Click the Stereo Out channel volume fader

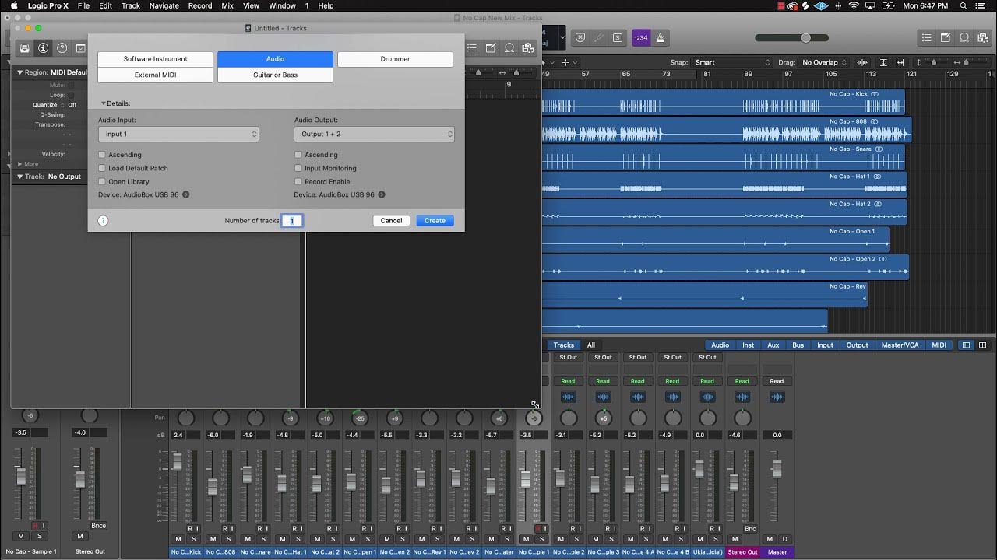(733, 482)
